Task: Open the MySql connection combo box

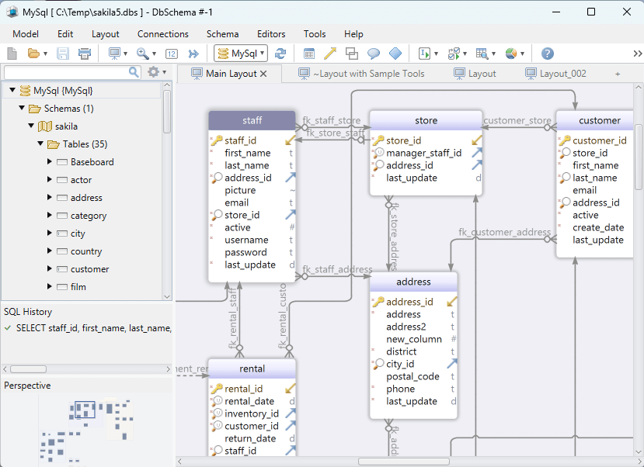Action: pos(241,54)
